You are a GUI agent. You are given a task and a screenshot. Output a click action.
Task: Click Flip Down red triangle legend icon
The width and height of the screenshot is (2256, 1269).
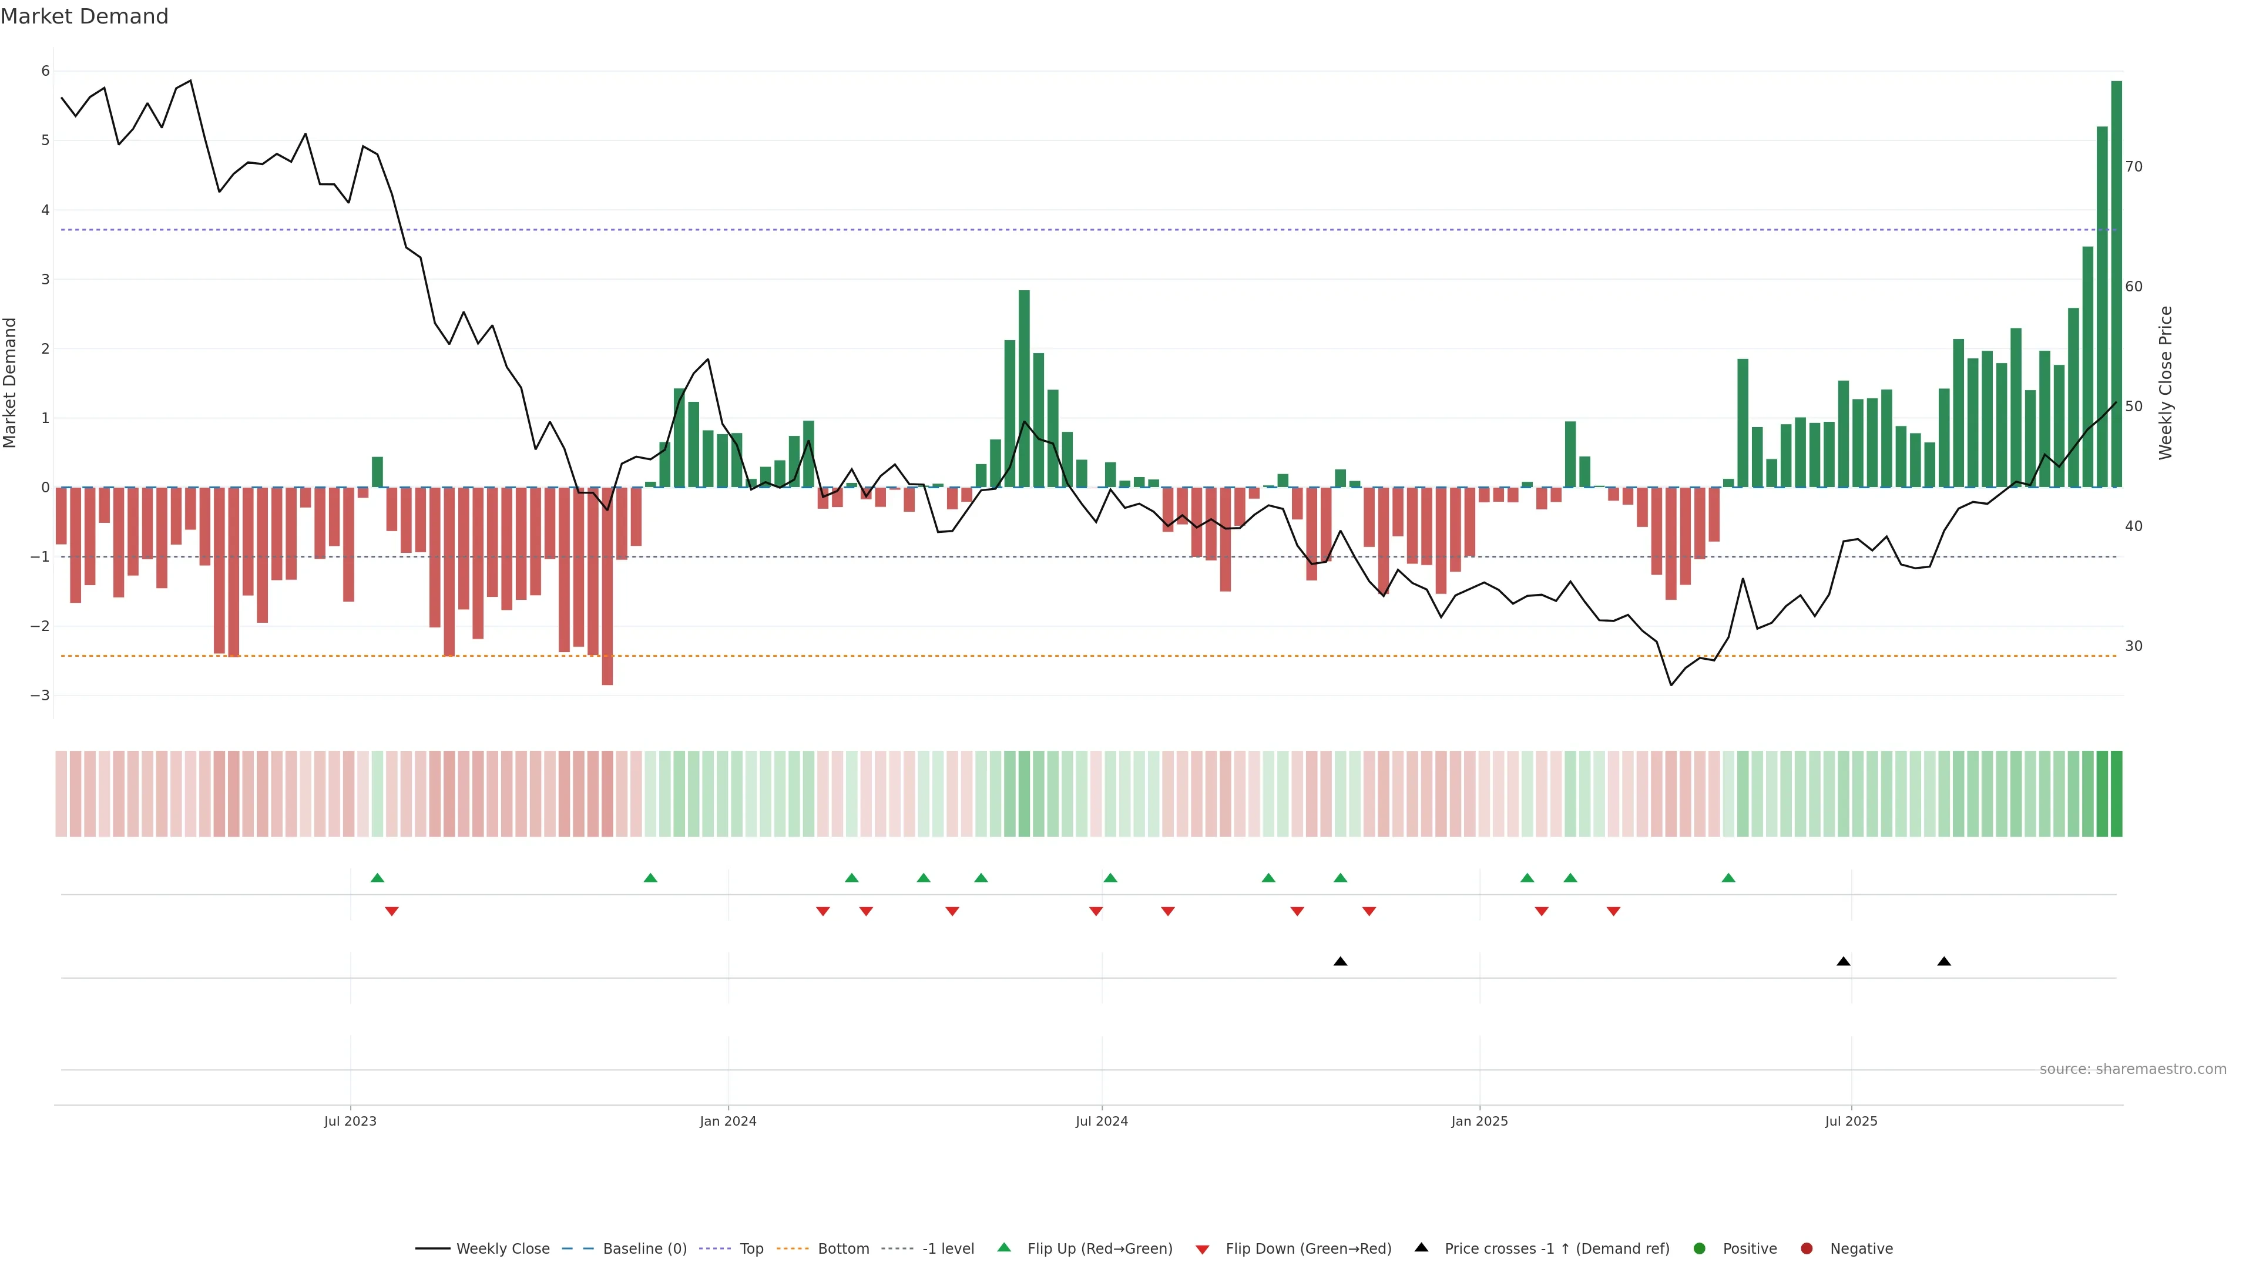tap(1203, 1250)
